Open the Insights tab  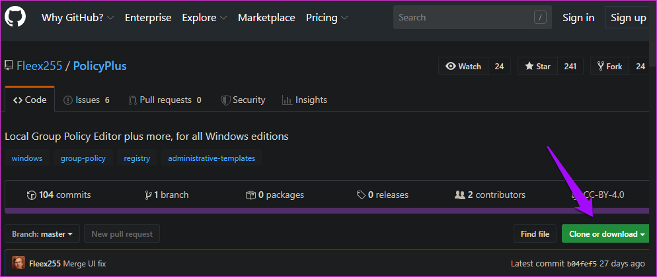pyautogui.click(x=304, y=100)
